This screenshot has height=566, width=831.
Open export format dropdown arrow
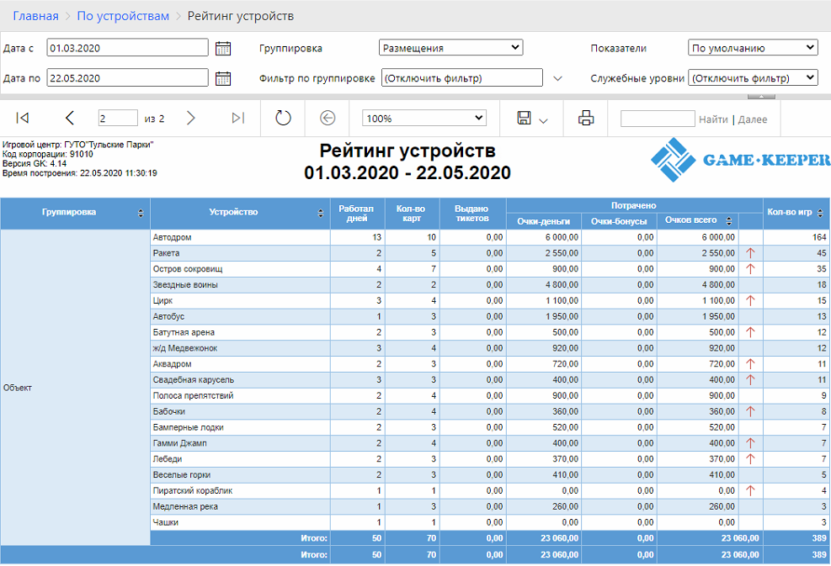pyautogui.click(x=543, y=121)
